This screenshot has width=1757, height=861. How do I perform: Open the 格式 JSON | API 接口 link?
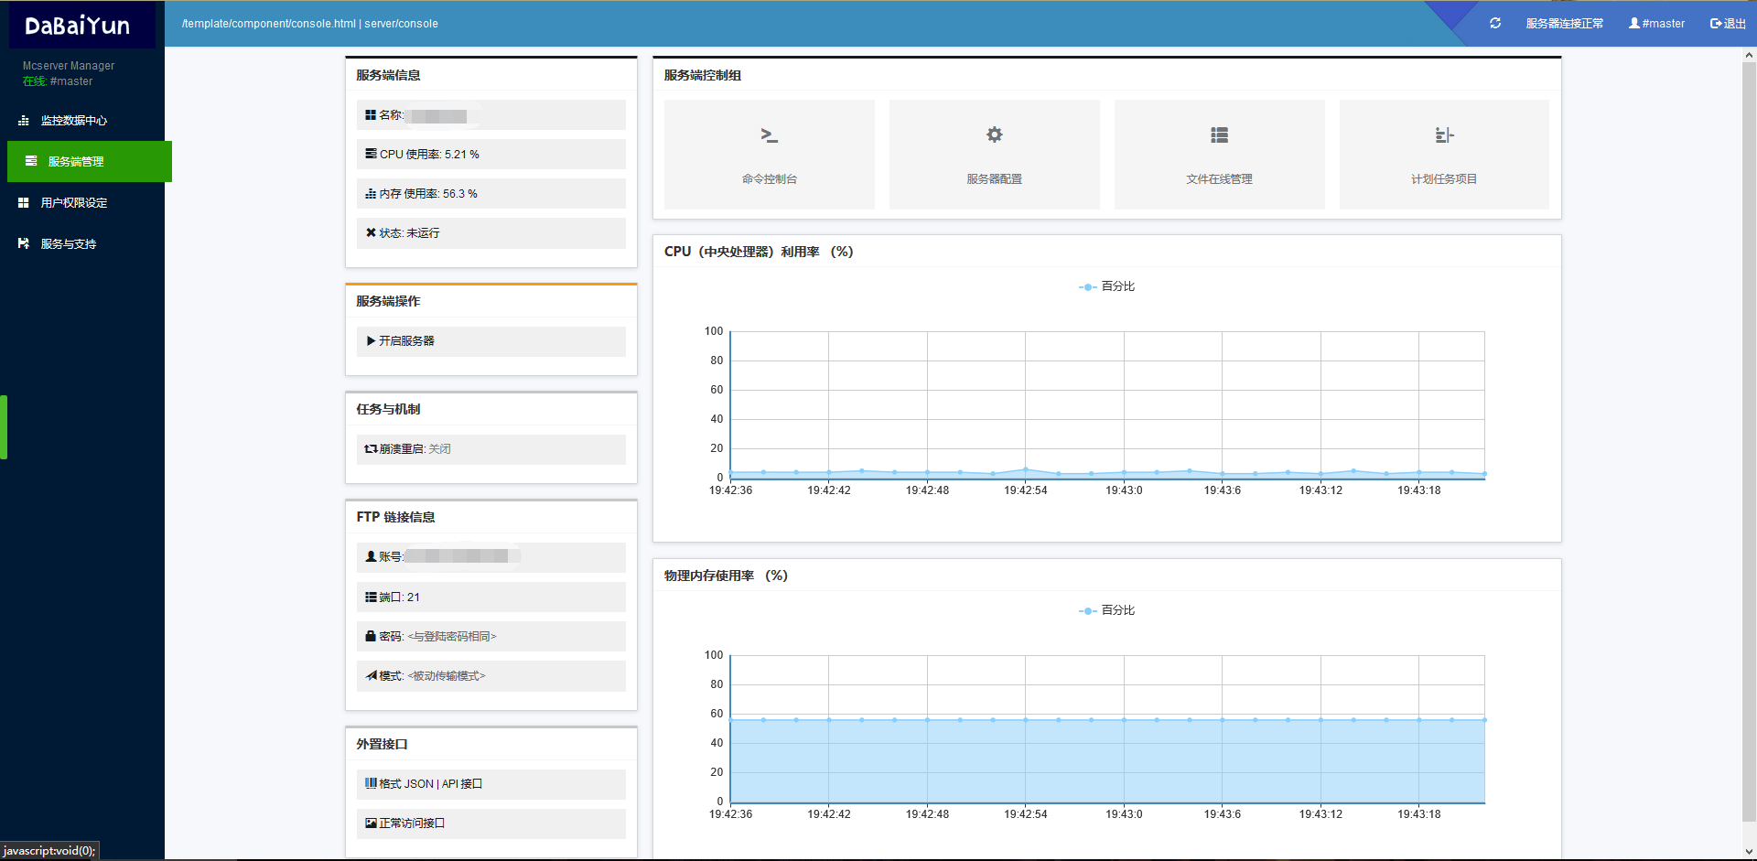[x=491, y=784]
